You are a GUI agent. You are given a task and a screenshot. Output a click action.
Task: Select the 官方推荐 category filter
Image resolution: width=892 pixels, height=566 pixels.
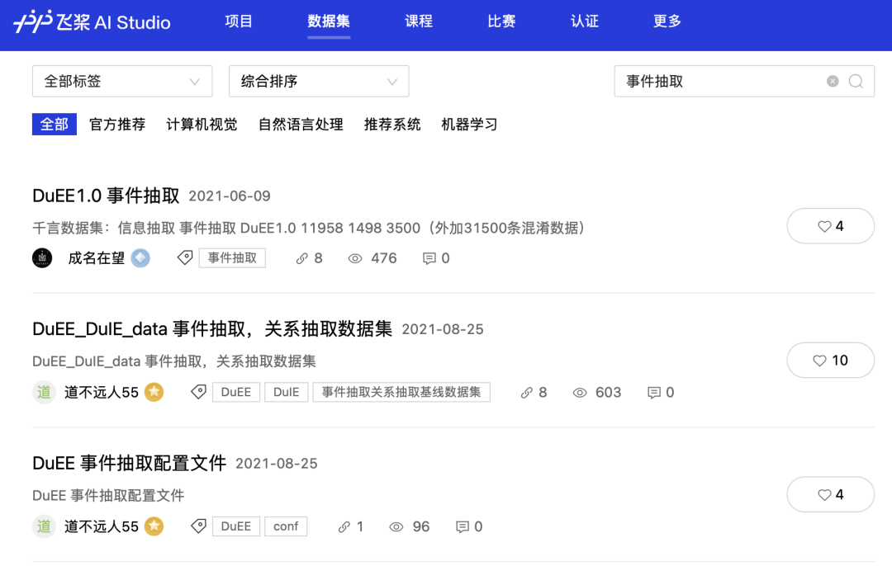117,125
